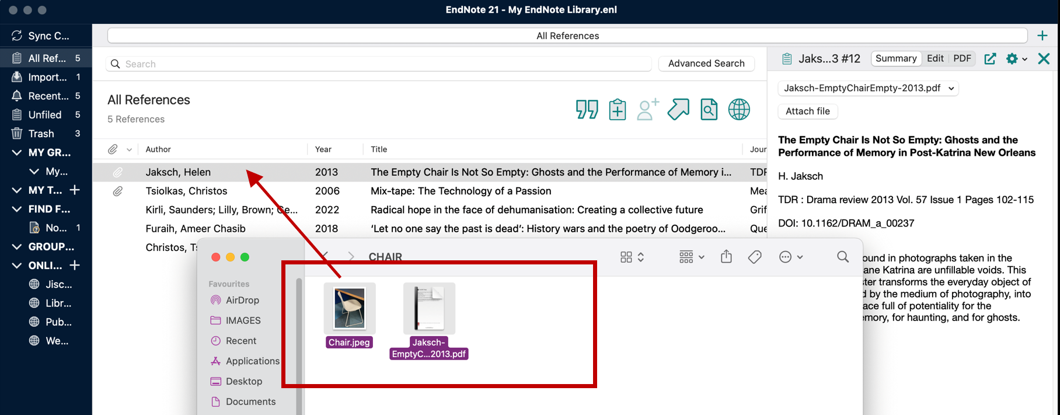Open Applications in Finder sidebar
The height and width of the screenshot is (415, 1060).
(x=245, y=361)
